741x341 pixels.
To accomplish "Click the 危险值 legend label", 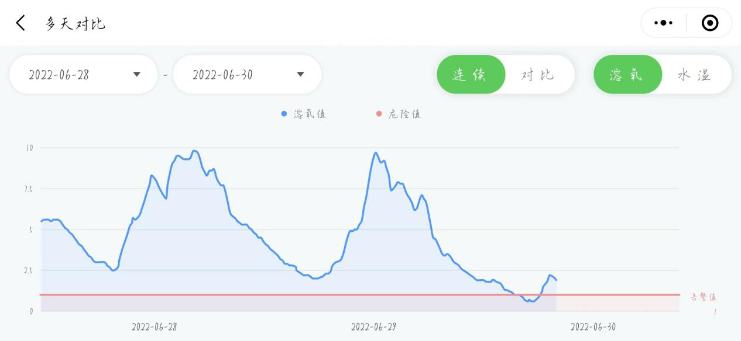I will pos(404,114).
